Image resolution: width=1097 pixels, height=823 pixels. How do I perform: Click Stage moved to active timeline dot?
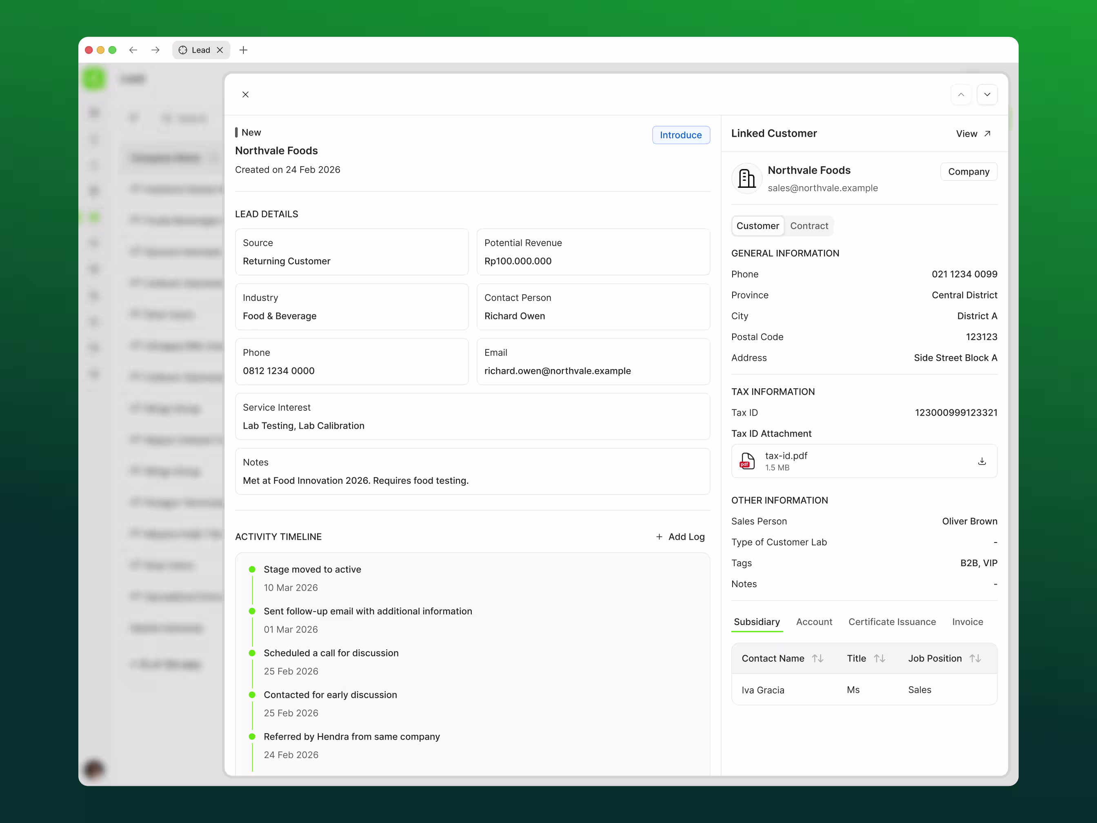tap(252, 569)
